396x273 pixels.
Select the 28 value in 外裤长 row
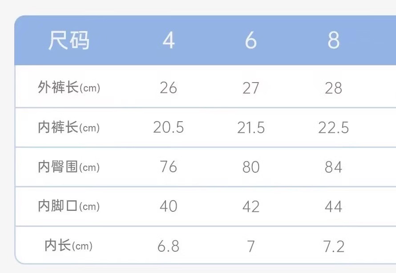click(x=333, y=88)
